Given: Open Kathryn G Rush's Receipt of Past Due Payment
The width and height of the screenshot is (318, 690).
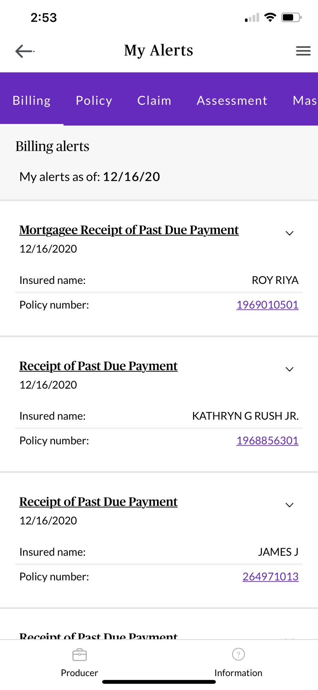Looking at the screenshot, I should click(x=98, y=366).
